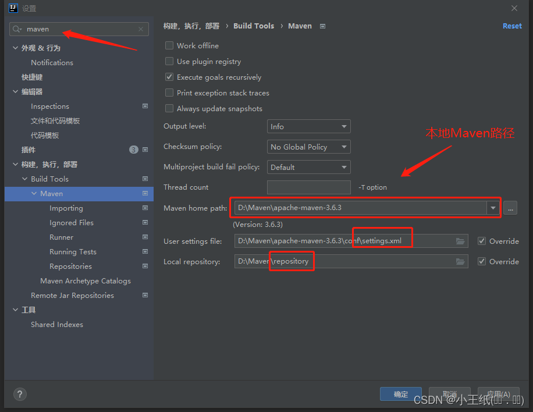The height and width of the screenshot is (412, 533).
Task: Click the help question mark icon
Action: coord(19,394)
